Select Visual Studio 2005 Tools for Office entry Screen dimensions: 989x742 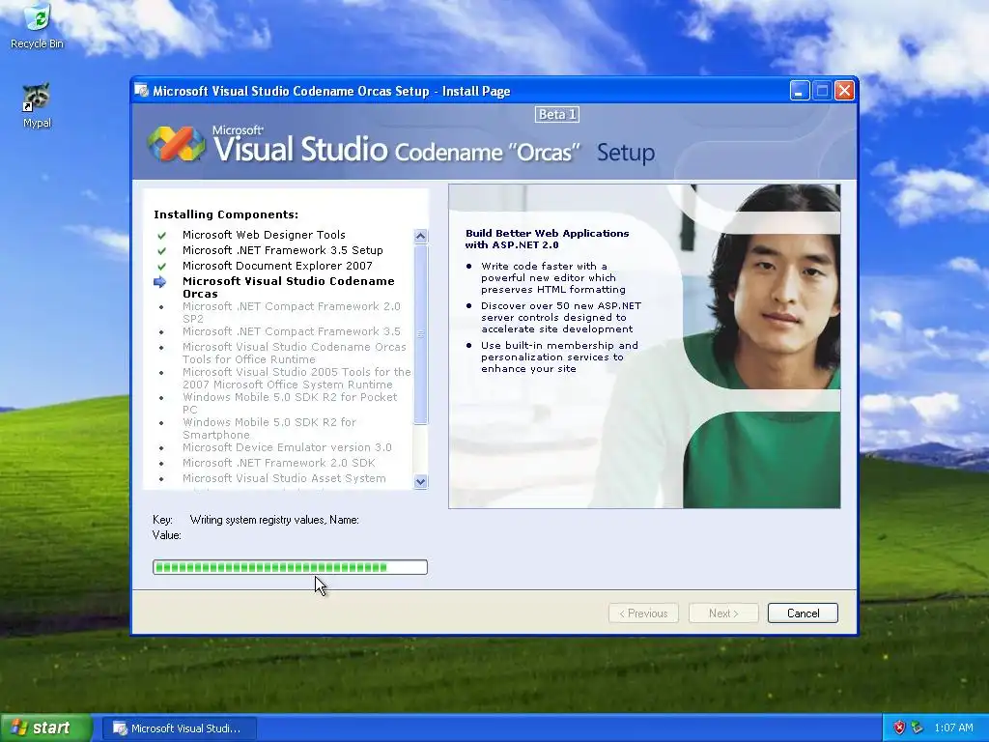point(297,378)
